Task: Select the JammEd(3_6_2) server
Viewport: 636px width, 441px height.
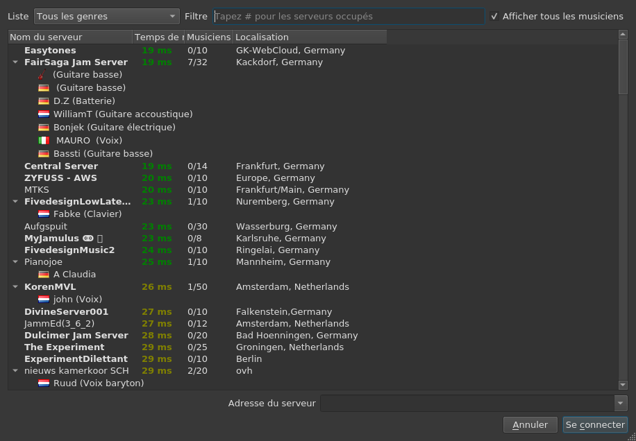Action: (x=59, y=324)
